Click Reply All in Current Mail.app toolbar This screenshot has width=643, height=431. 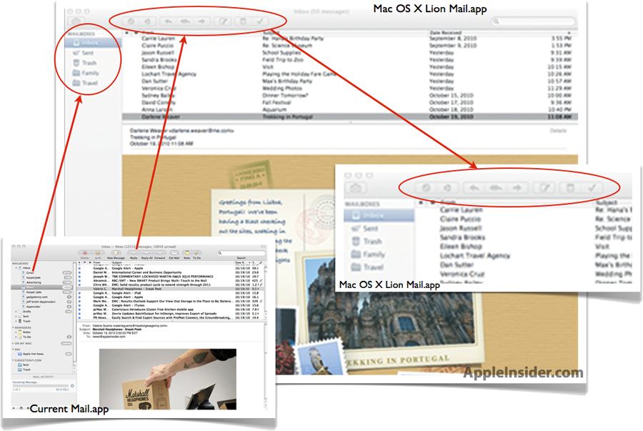[x=147, y=253]
